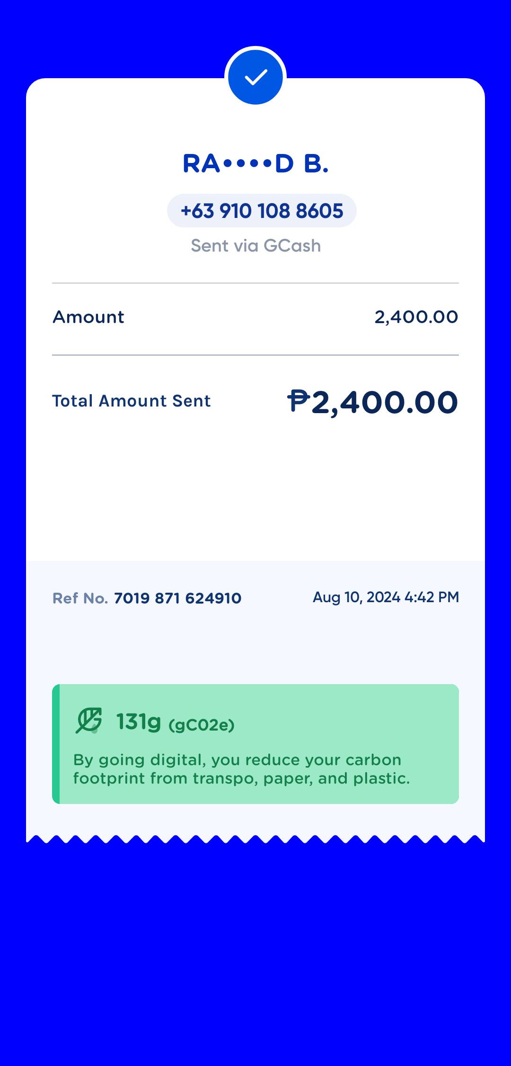
Task: Tap the carbon footprint description text
Action: click(241, 769)
